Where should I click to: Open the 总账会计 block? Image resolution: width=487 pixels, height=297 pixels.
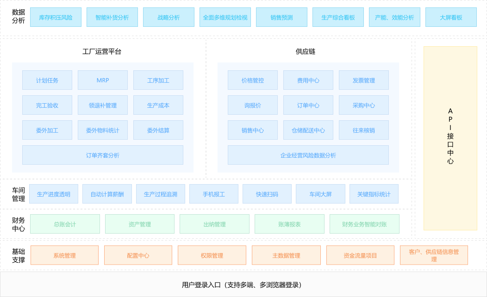pyautogui.click(x=65, y=224)
